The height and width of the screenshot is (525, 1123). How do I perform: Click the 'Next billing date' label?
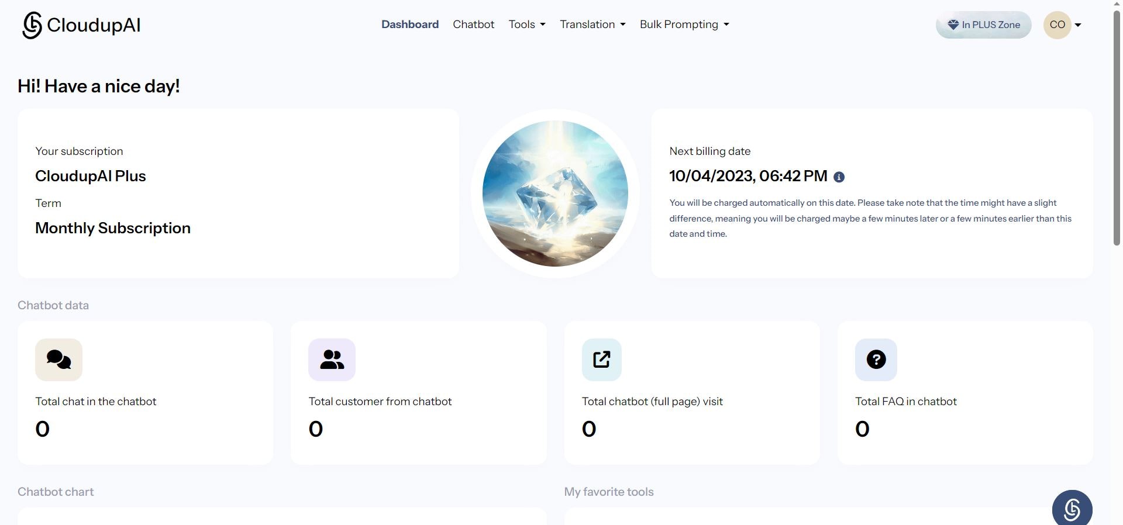[710, 151]
